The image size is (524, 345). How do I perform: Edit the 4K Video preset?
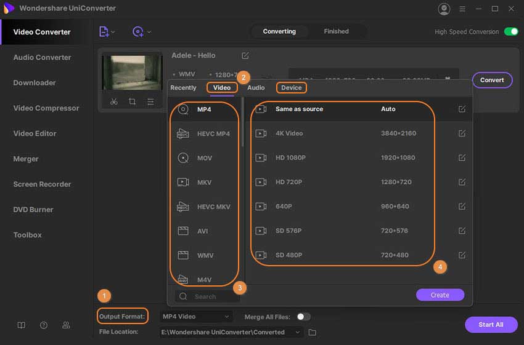coord(462,133)
